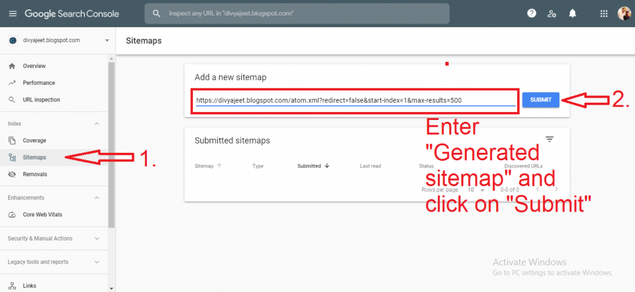Click the Links network icon
This screenshot has height=292, width=635.
click(12, 286)
